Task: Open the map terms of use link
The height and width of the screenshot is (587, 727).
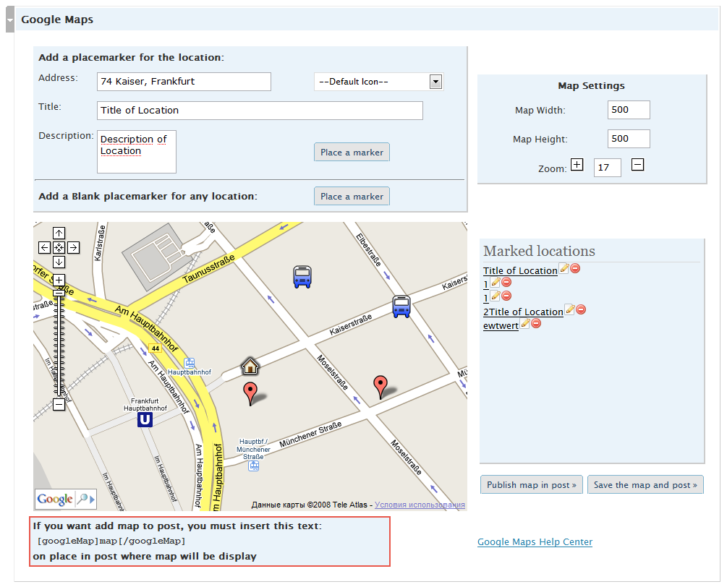Action: [420, 505]
